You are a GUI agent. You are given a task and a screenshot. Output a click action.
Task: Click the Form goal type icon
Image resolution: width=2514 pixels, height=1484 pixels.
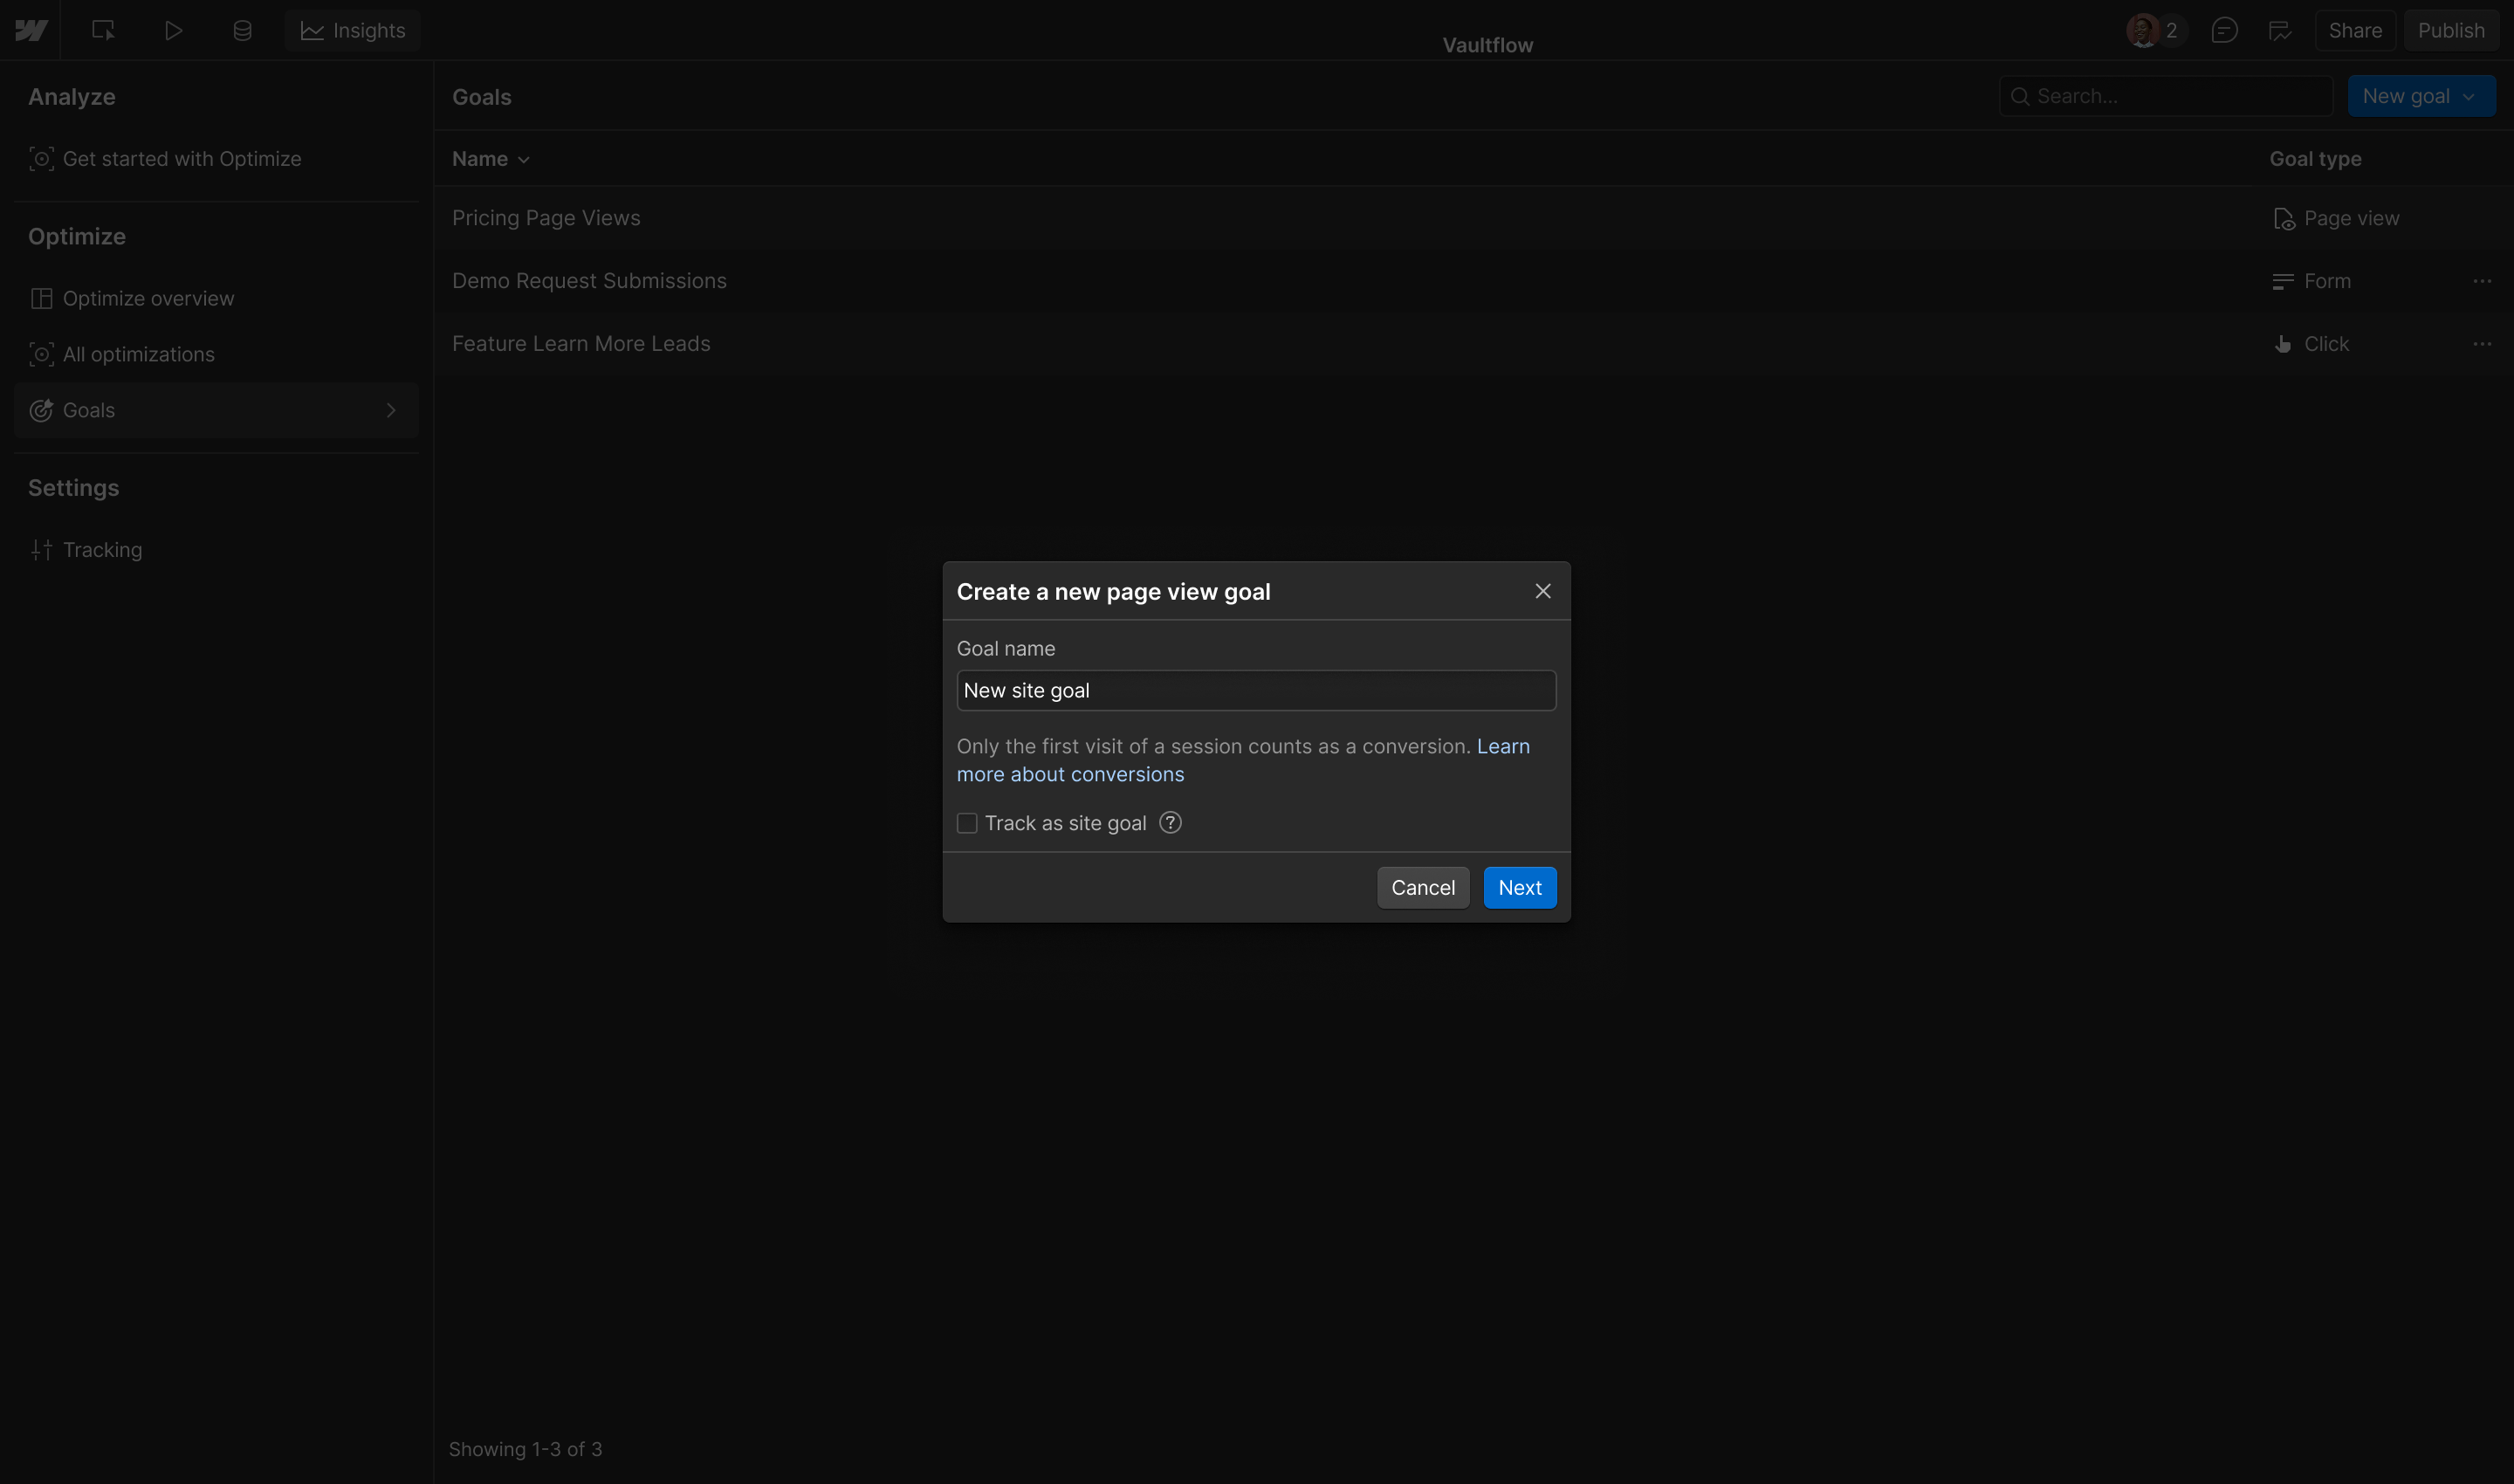2283,282
